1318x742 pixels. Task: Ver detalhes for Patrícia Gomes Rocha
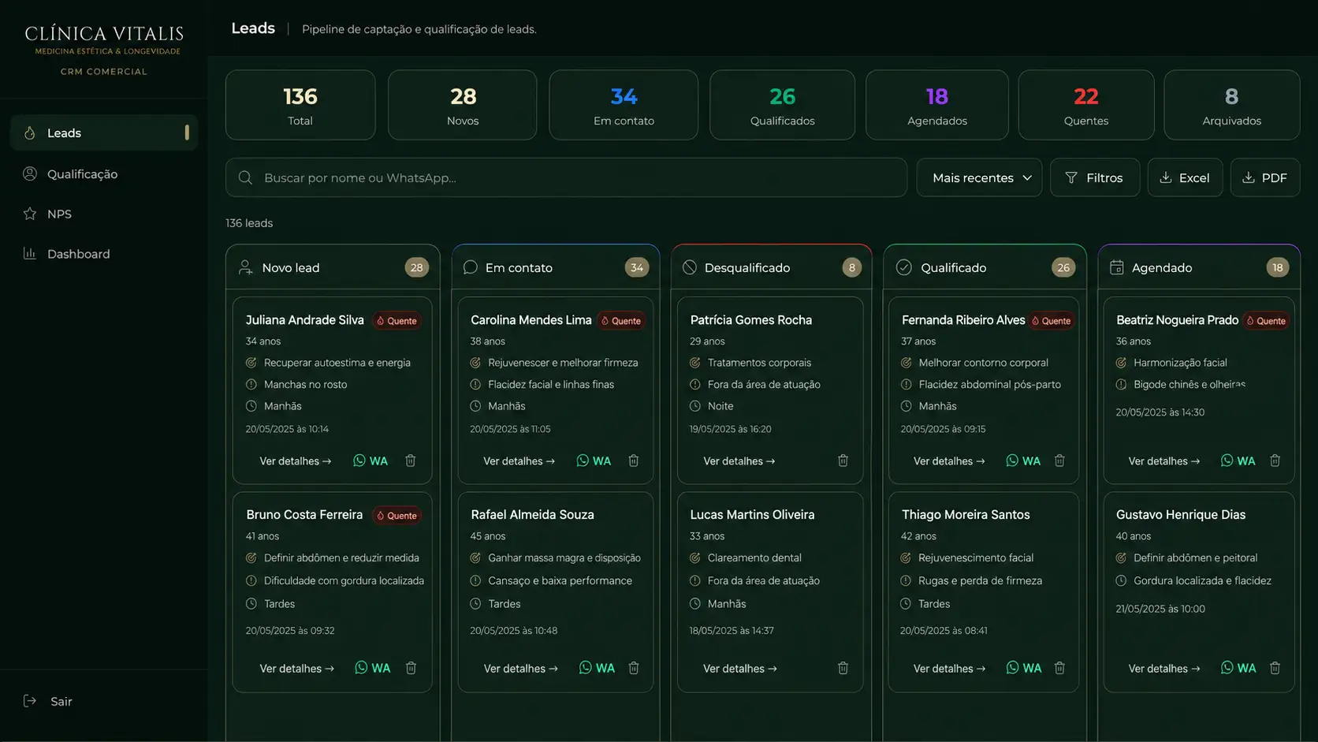click(x=739, y=460)
